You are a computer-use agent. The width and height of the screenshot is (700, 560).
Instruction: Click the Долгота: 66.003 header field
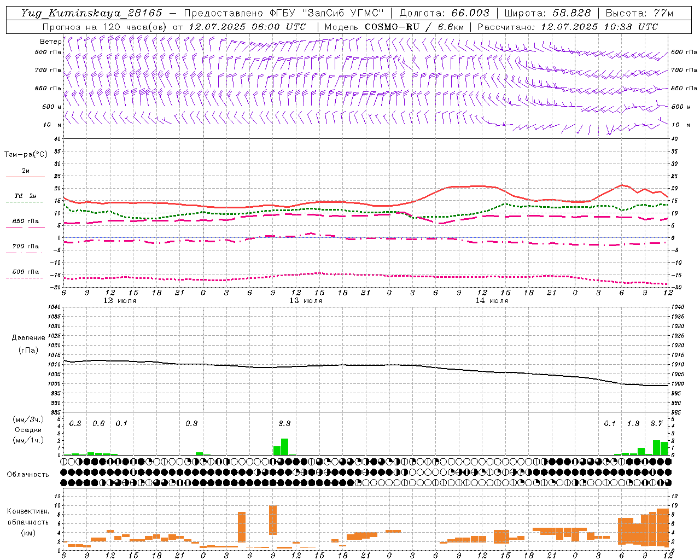pos(444,13)
